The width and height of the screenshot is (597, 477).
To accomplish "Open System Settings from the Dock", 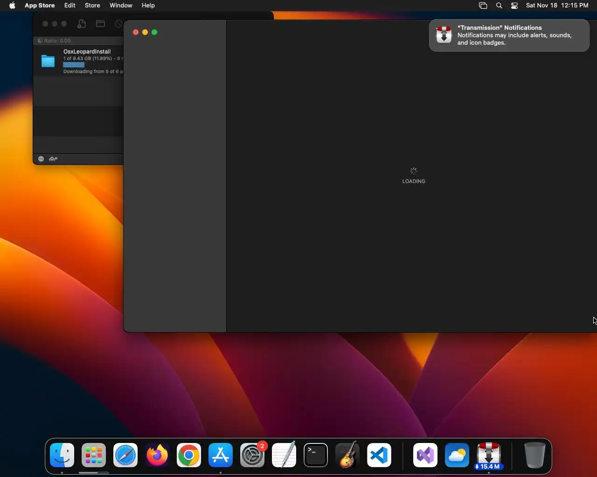I will point(252,455).
